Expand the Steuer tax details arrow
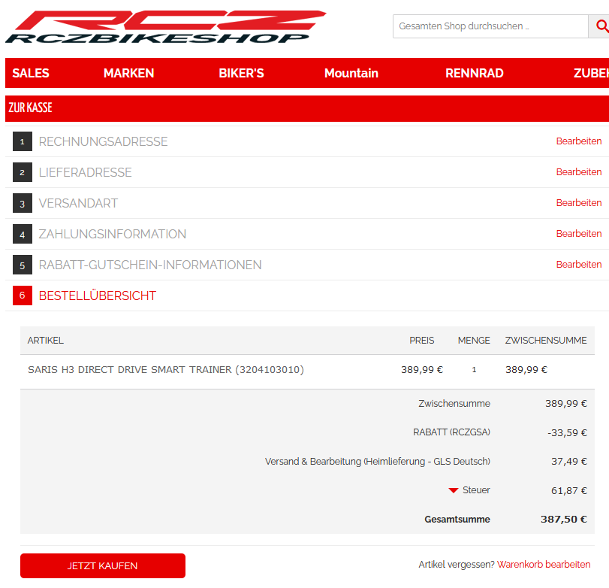 (x=454, y=490)
